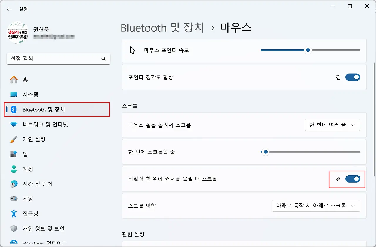This screenshot has width=376, height=247.
Task: Disable 포인터 정확도 향상
Action: click(x=353, y=77)
